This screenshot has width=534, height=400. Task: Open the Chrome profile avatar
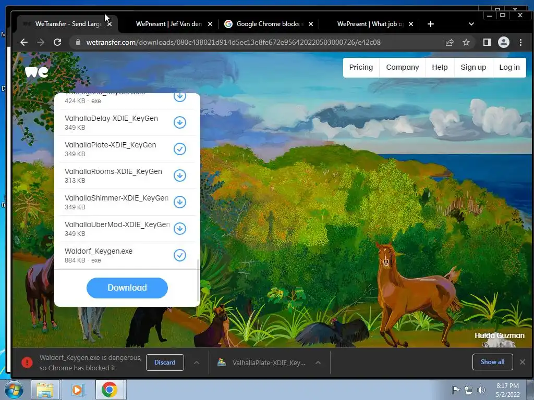[504, 42]
